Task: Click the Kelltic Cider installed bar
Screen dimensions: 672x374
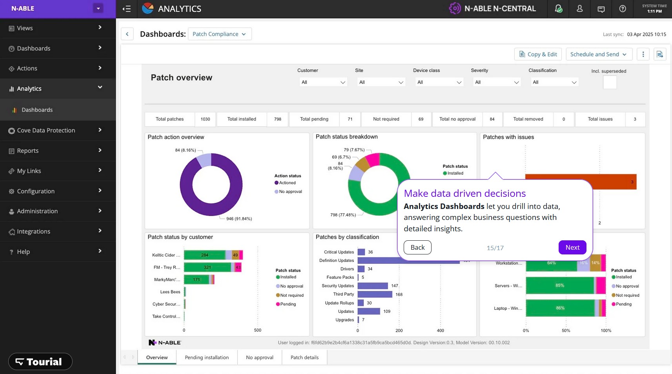Action: click(205, 255)
